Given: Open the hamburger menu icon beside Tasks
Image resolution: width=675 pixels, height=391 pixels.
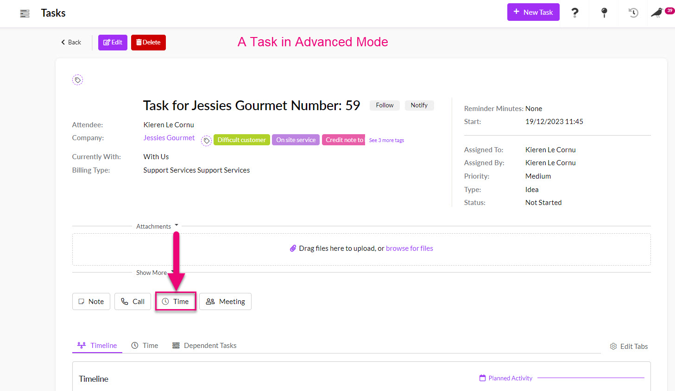Looking at the screenshot, I should pos(25,13).
